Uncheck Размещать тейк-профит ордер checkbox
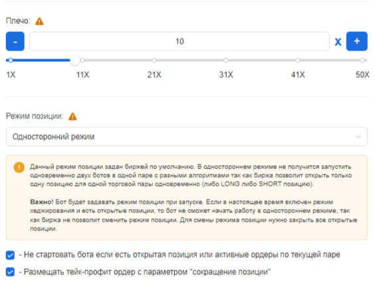Viewport: 375px width, 283px height. tap(10, 272)
